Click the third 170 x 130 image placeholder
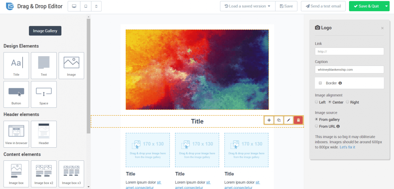Screen dimensions: 394x189 coord(246,150)
